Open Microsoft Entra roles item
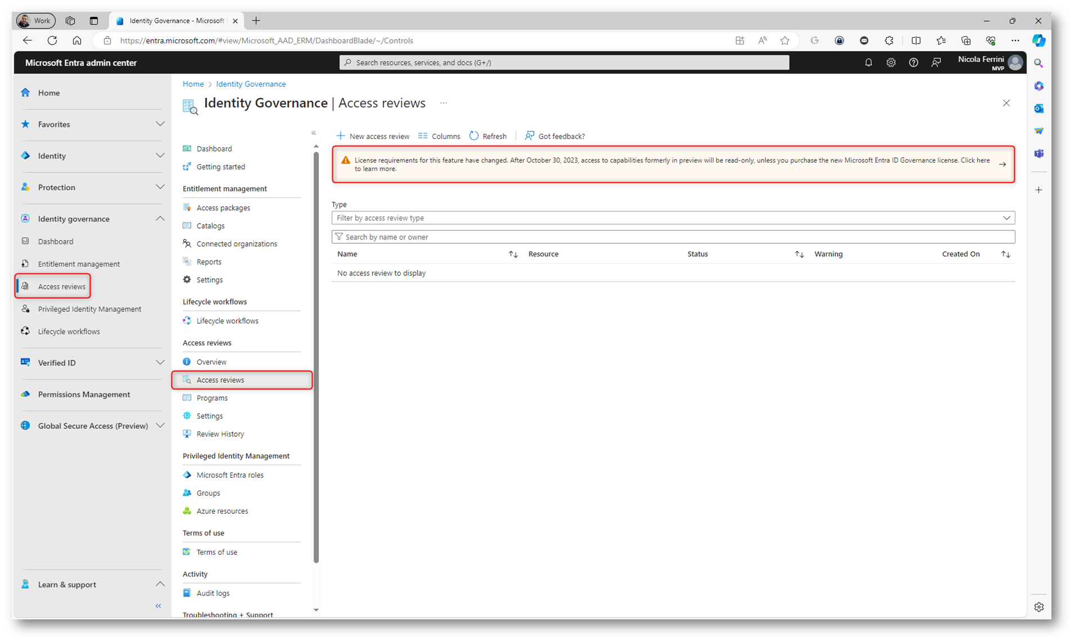The height and width of the screenshot is (643, 1075). pyautogui.click(x=230, y=475)
